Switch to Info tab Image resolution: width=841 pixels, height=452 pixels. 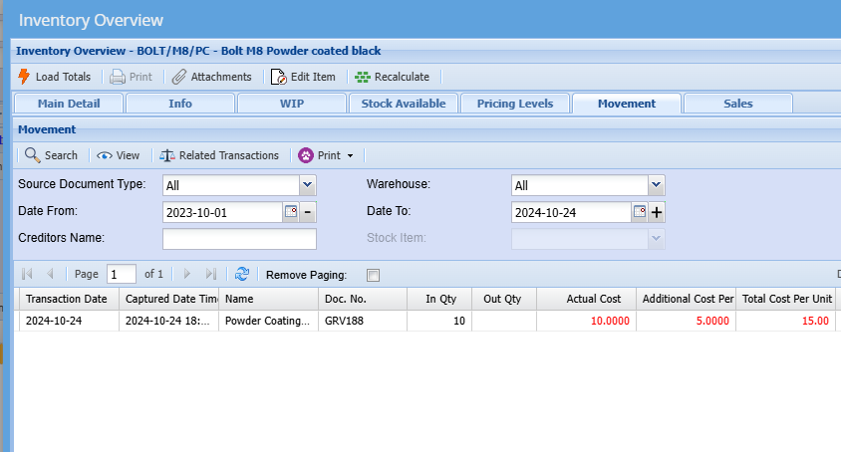pos(180,104)
